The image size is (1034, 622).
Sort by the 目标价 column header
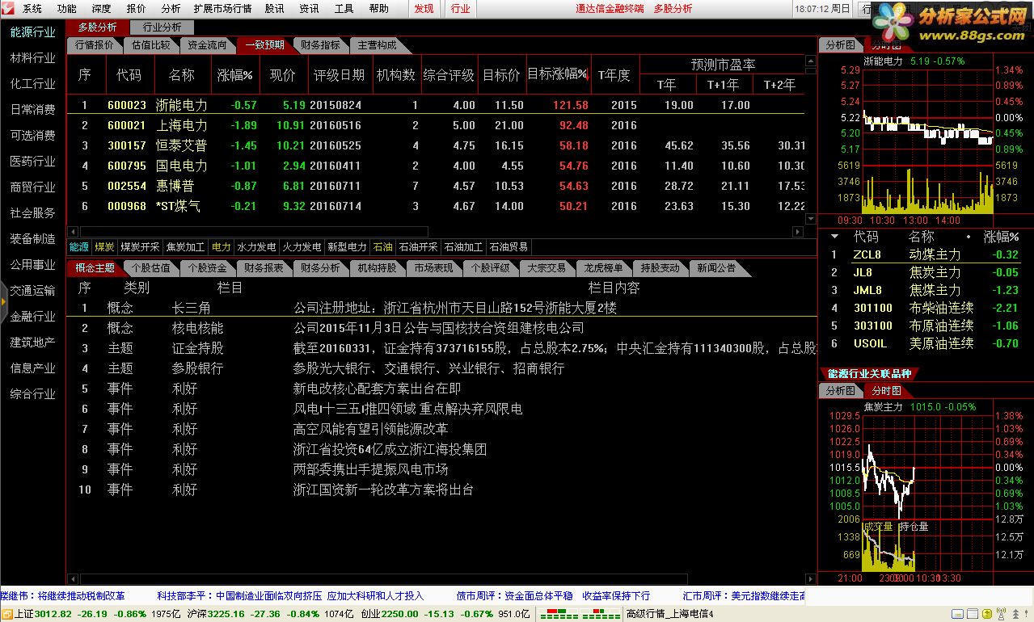pyautogui.click(x=501, y=75)
